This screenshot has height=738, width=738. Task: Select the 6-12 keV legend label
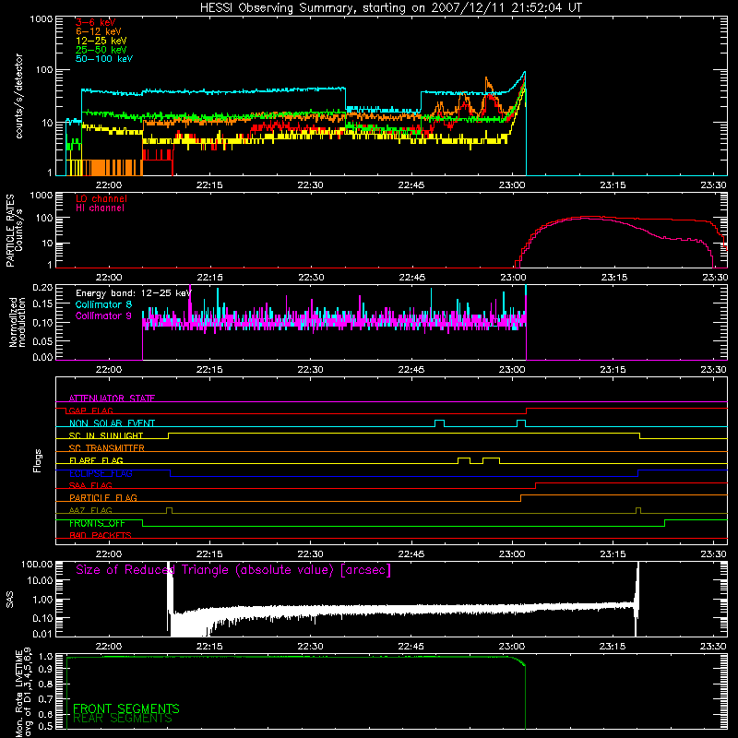tap(99, 31)
